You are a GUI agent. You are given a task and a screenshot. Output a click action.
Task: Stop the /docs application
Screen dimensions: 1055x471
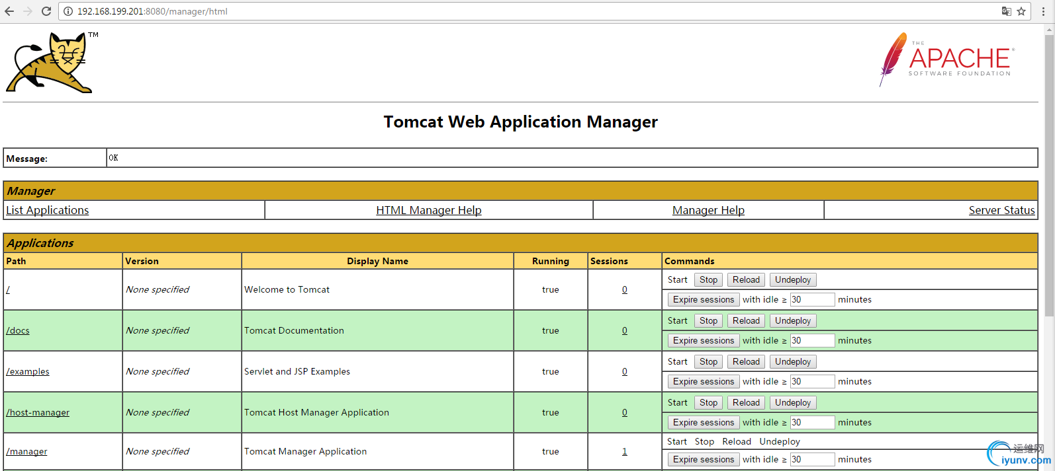[708, 321]
